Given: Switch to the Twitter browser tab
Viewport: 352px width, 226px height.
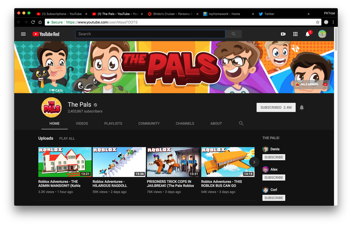Looking at the screenshot, I should click(283, 14).
